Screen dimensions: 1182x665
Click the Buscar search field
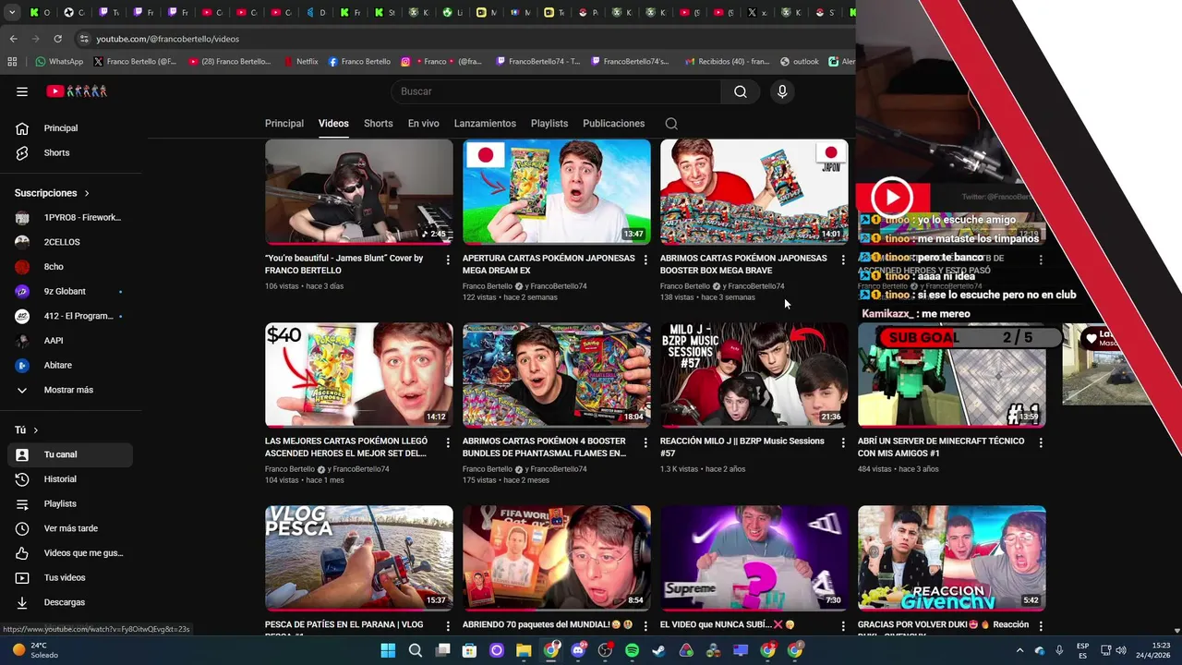pyautogui.click(x=556, y=91)
